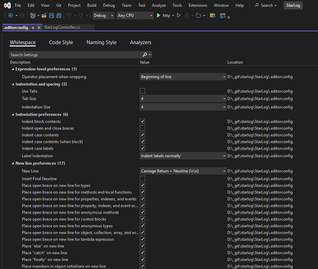The image size is (318, 269).
Task: Click the Navigate Backward arrow icon
Action: [x=10, y=15]
